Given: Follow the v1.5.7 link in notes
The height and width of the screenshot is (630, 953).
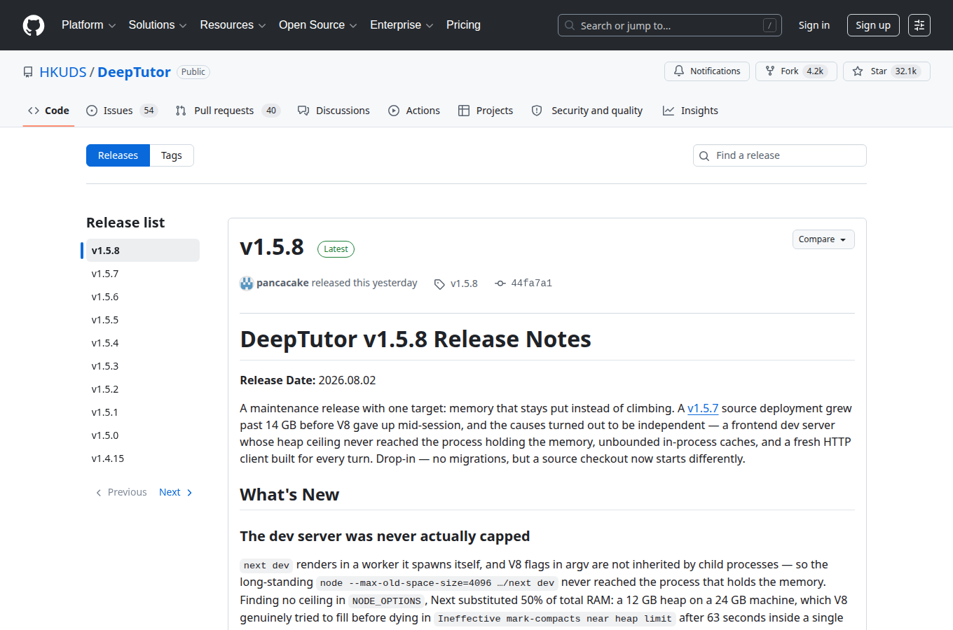Looking at the screenshot, I should 703,408.
